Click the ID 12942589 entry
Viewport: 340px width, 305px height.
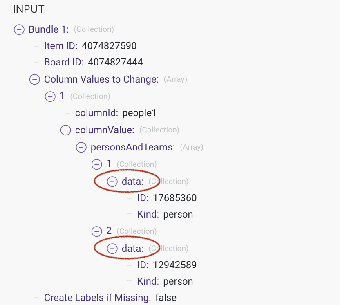[167, 265]
